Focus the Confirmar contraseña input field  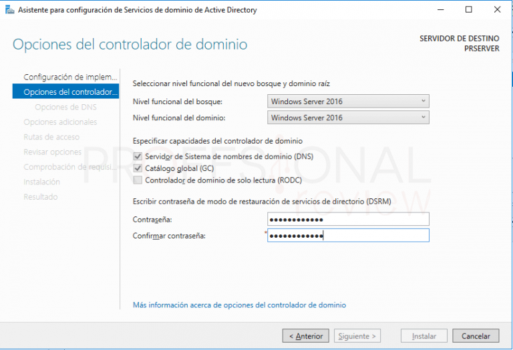tap(348, 236)
